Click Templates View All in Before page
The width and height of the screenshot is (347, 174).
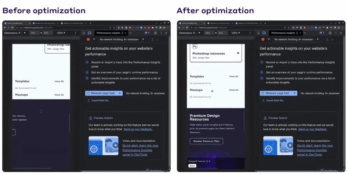[x=59, y=81]
